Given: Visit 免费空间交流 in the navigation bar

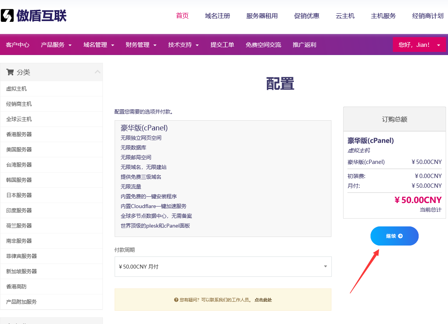Looking at the screenshot, I should coord(263,45).
